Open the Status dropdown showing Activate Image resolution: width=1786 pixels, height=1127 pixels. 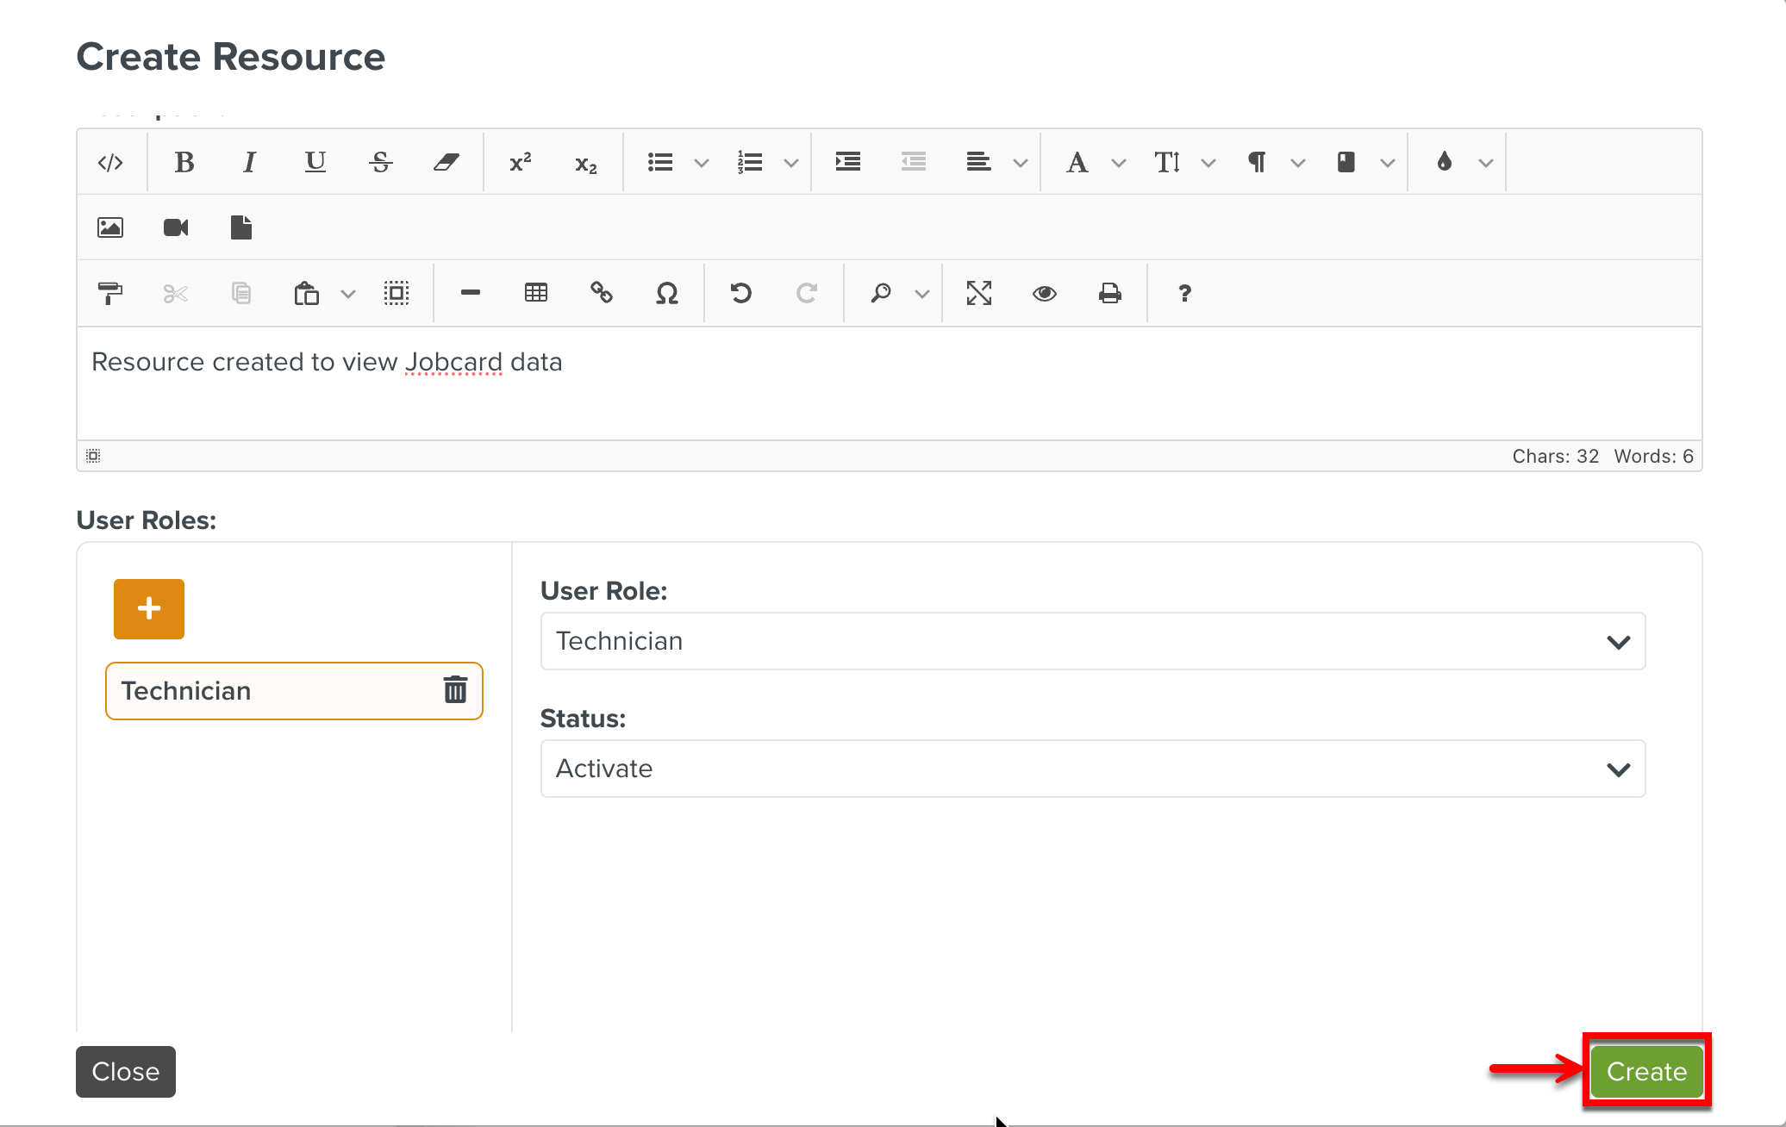[x=1092, y=769]
